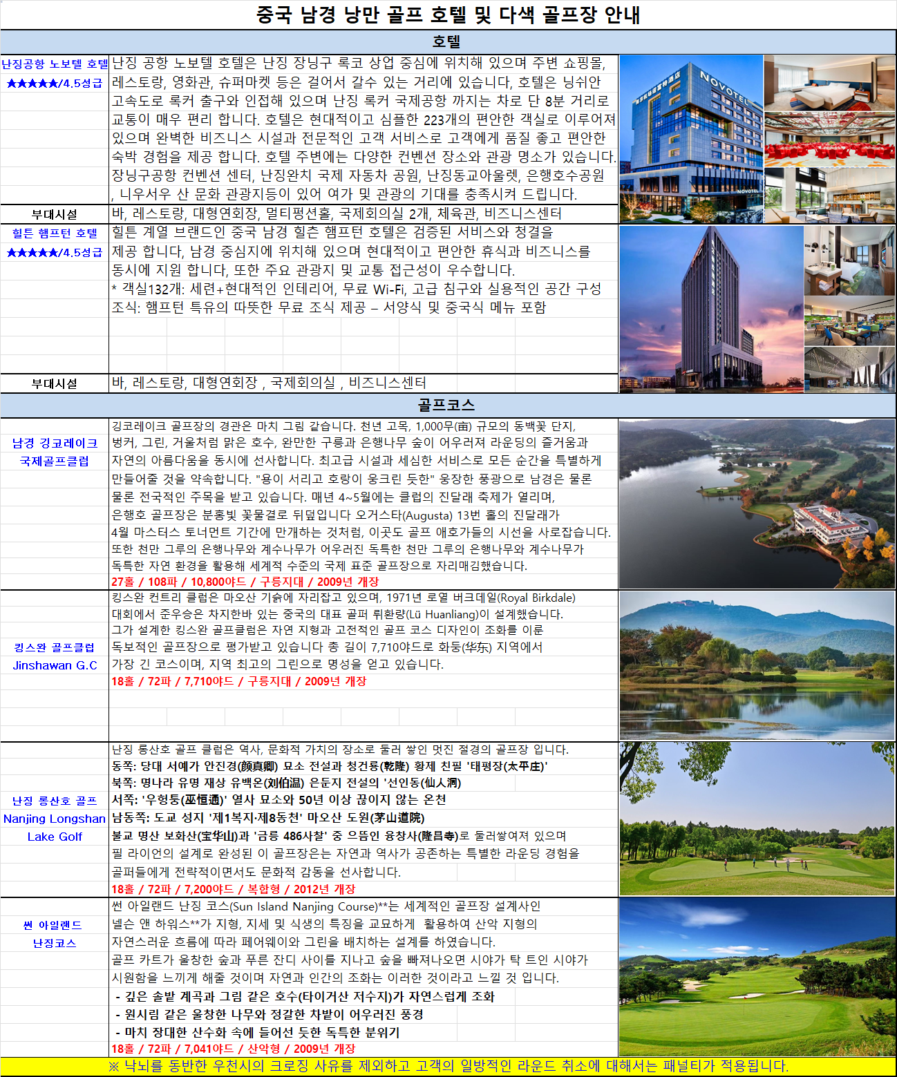The image size is (897, 1077).
Task: Click the "킹스완 골프클럽" course name
Action: pyautogui.click(x=55, y=647)
